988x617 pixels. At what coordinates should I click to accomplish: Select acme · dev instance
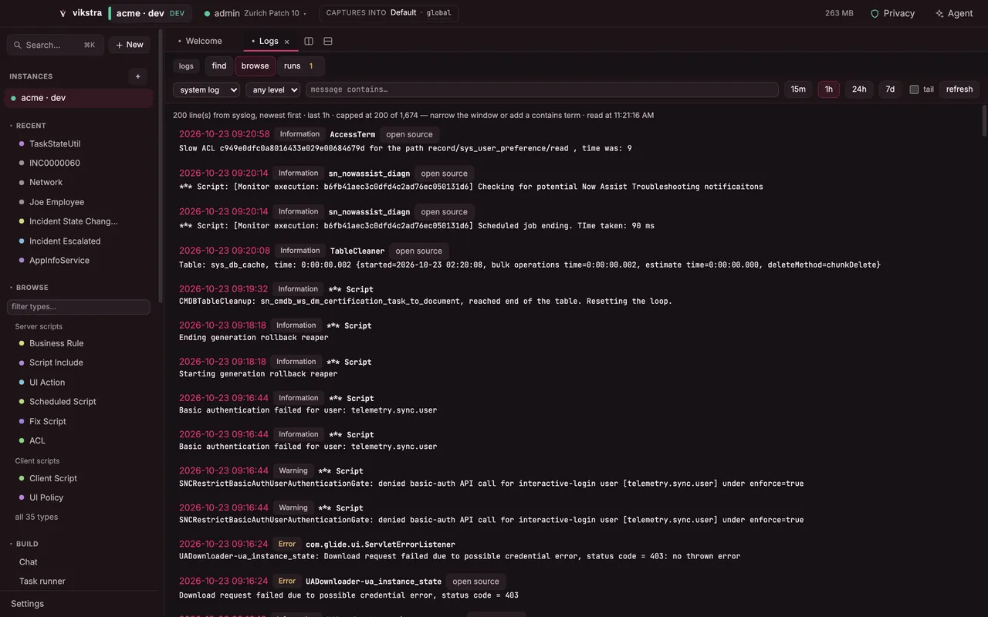point(78,98)
